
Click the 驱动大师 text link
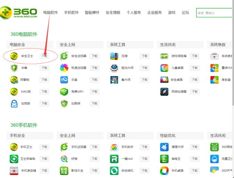127,68
